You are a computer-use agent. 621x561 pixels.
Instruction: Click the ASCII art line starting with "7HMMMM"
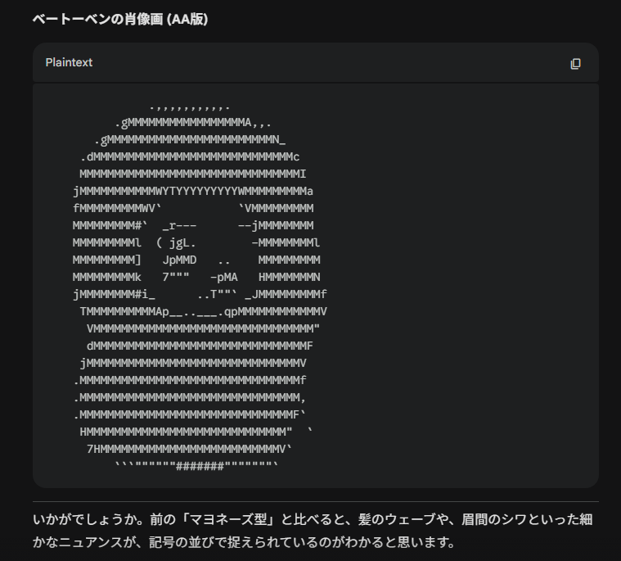coord(189,449)
